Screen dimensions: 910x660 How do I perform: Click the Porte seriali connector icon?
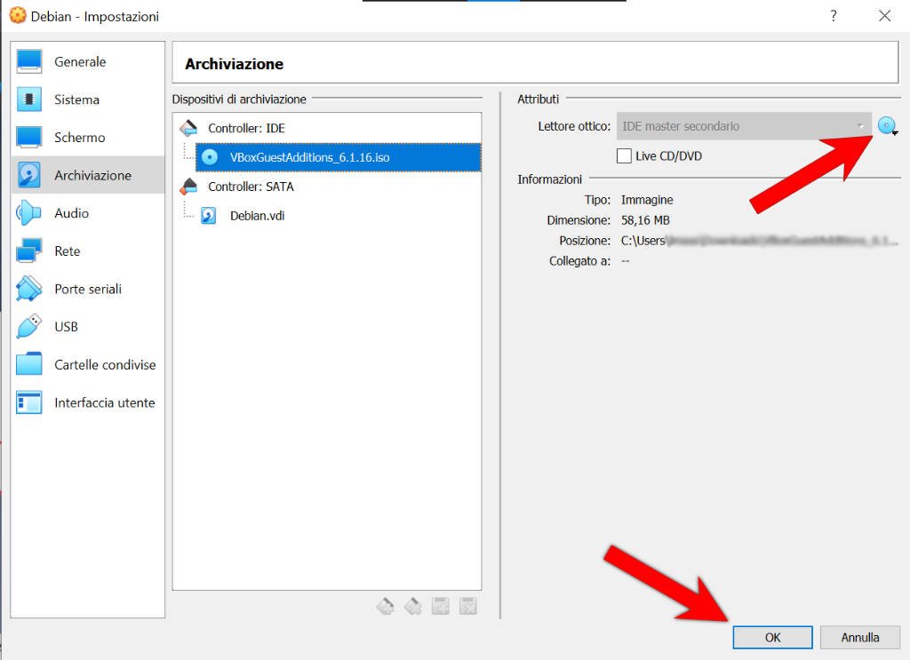click(x=29, y=289)
